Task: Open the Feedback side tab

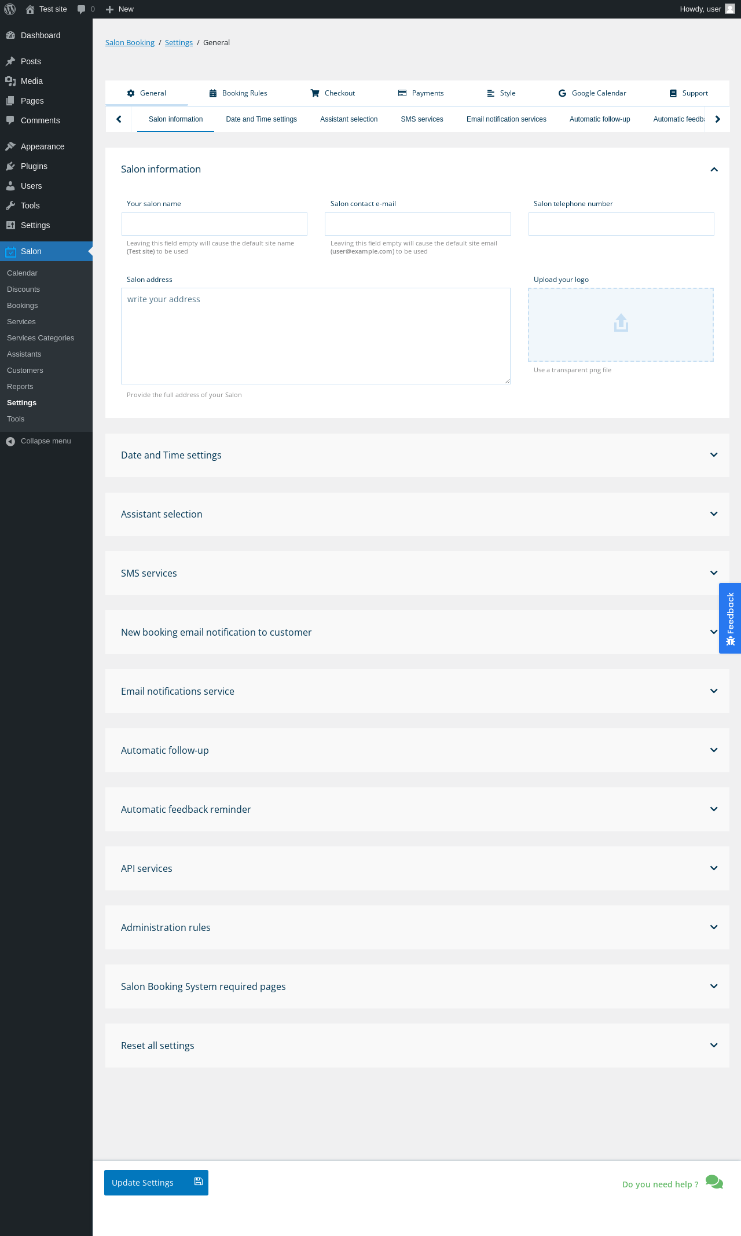Action: pos(730,618)
